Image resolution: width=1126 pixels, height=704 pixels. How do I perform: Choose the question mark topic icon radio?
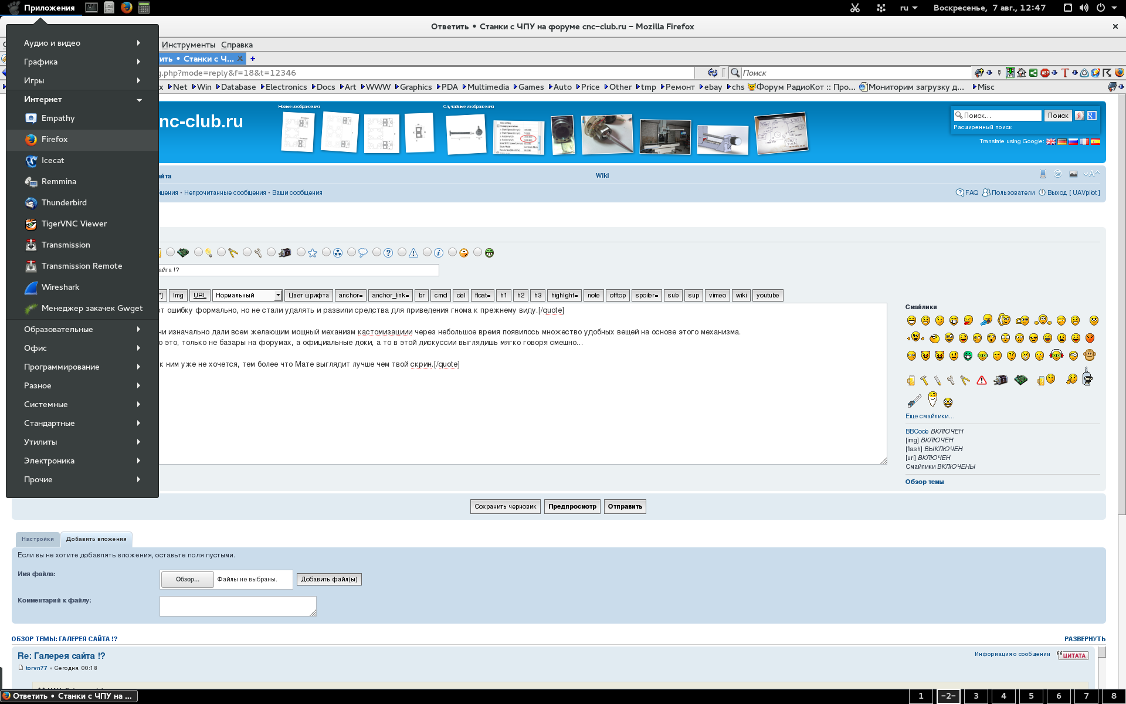pos(377,252)
